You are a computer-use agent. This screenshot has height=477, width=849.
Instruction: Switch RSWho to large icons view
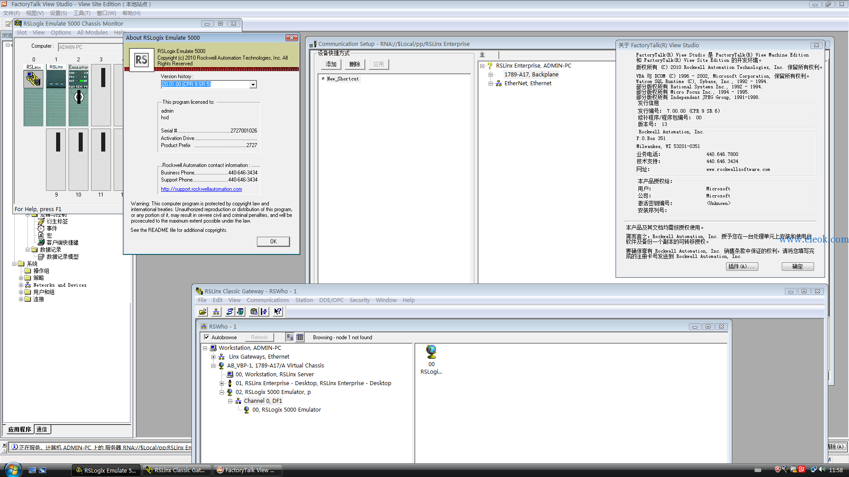click(x=290, y=337)
